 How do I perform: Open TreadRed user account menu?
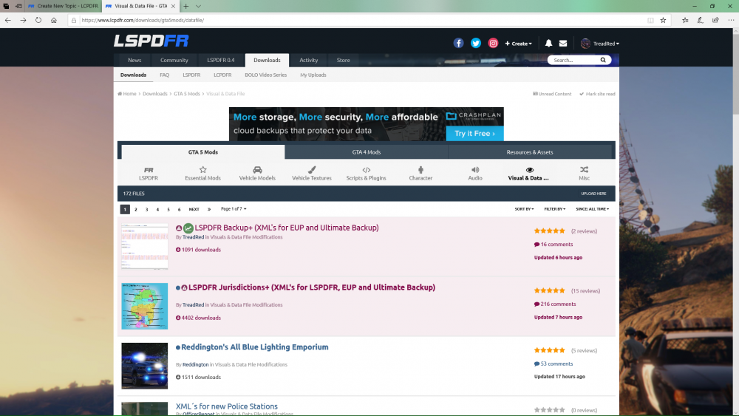600,44
